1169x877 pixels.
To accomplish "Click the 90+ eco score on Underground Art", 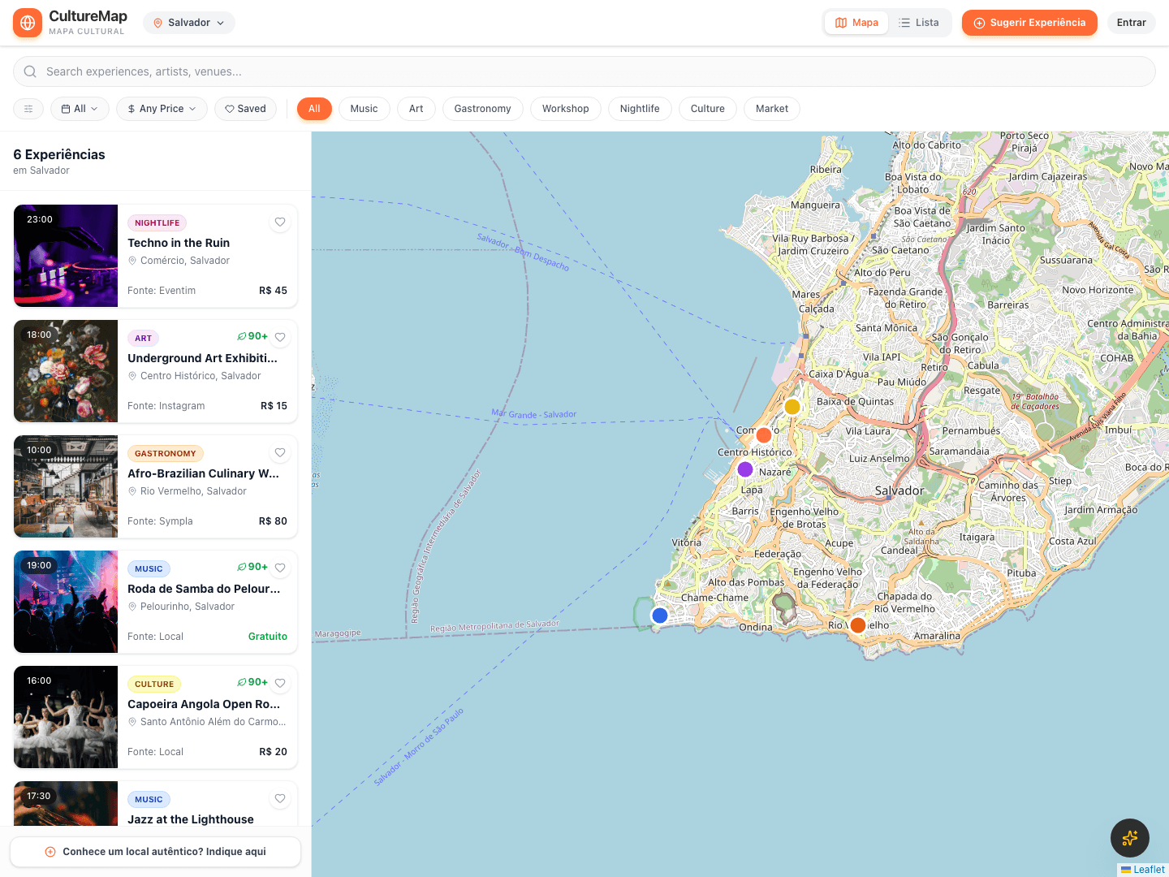I will pyautogui.click(x=252, y=336).
